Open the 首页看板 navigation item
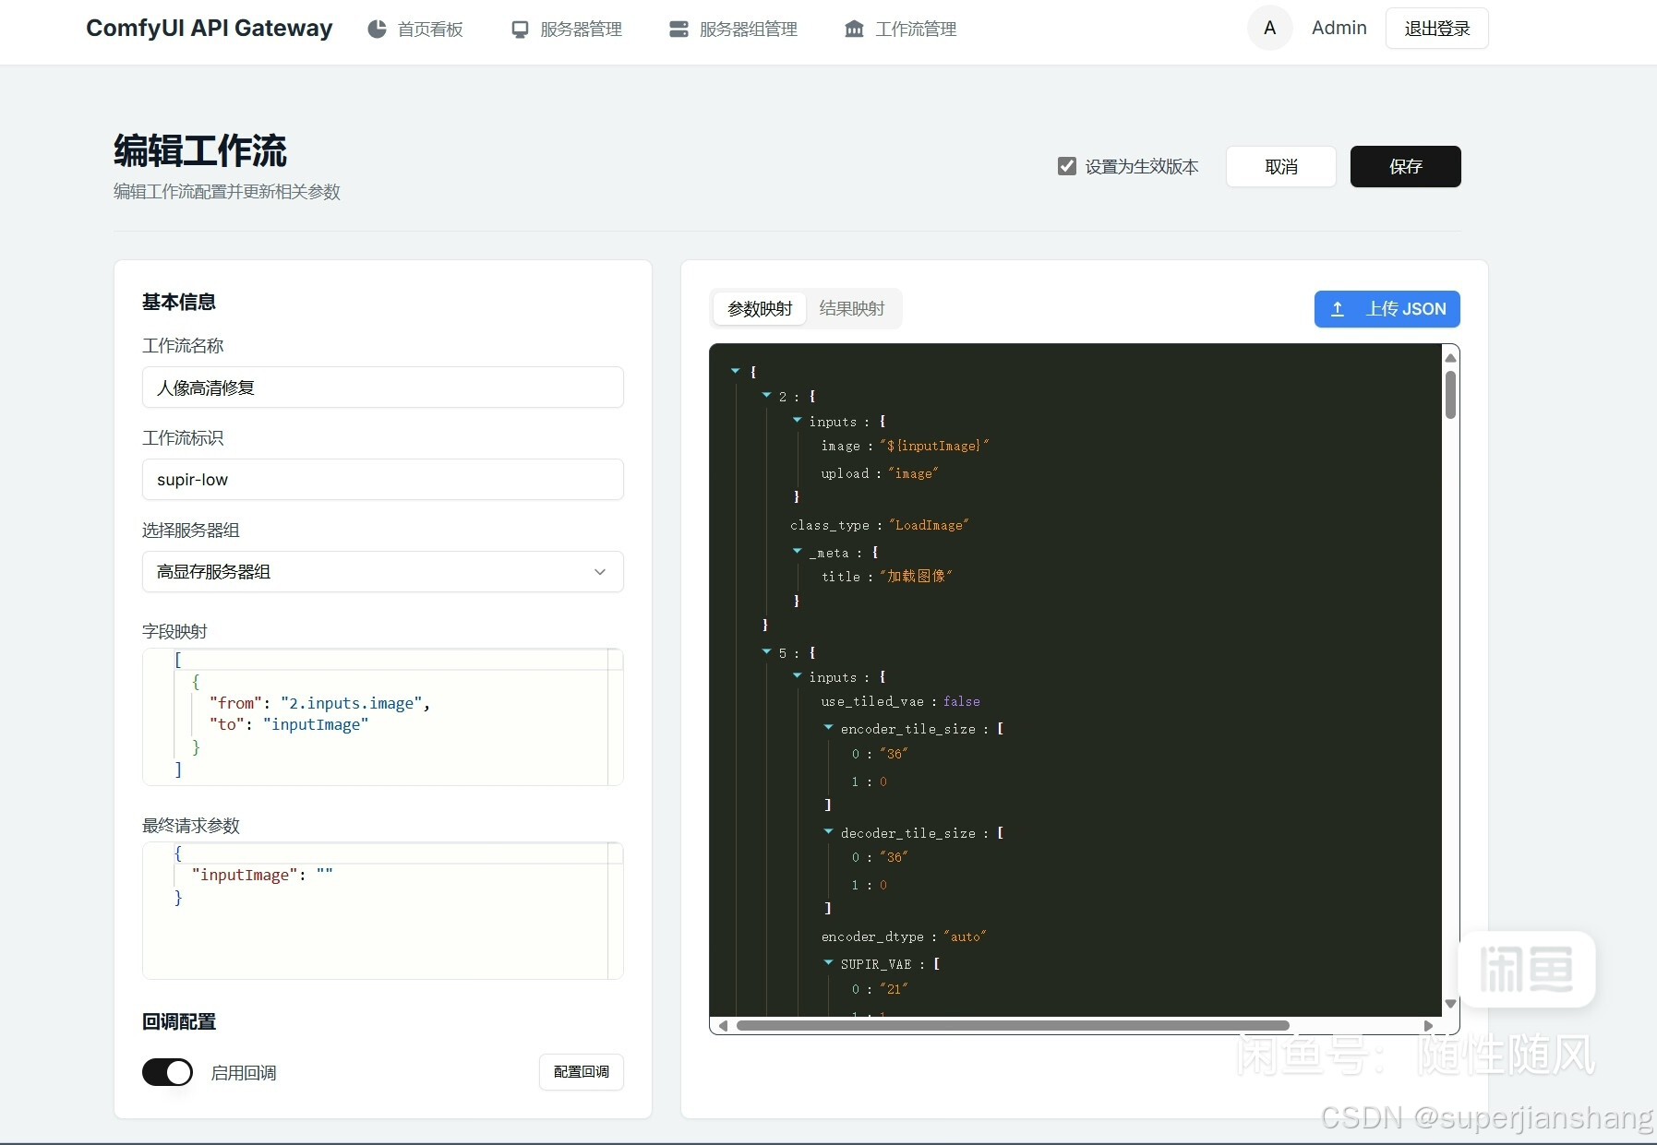 coord(415,30)
